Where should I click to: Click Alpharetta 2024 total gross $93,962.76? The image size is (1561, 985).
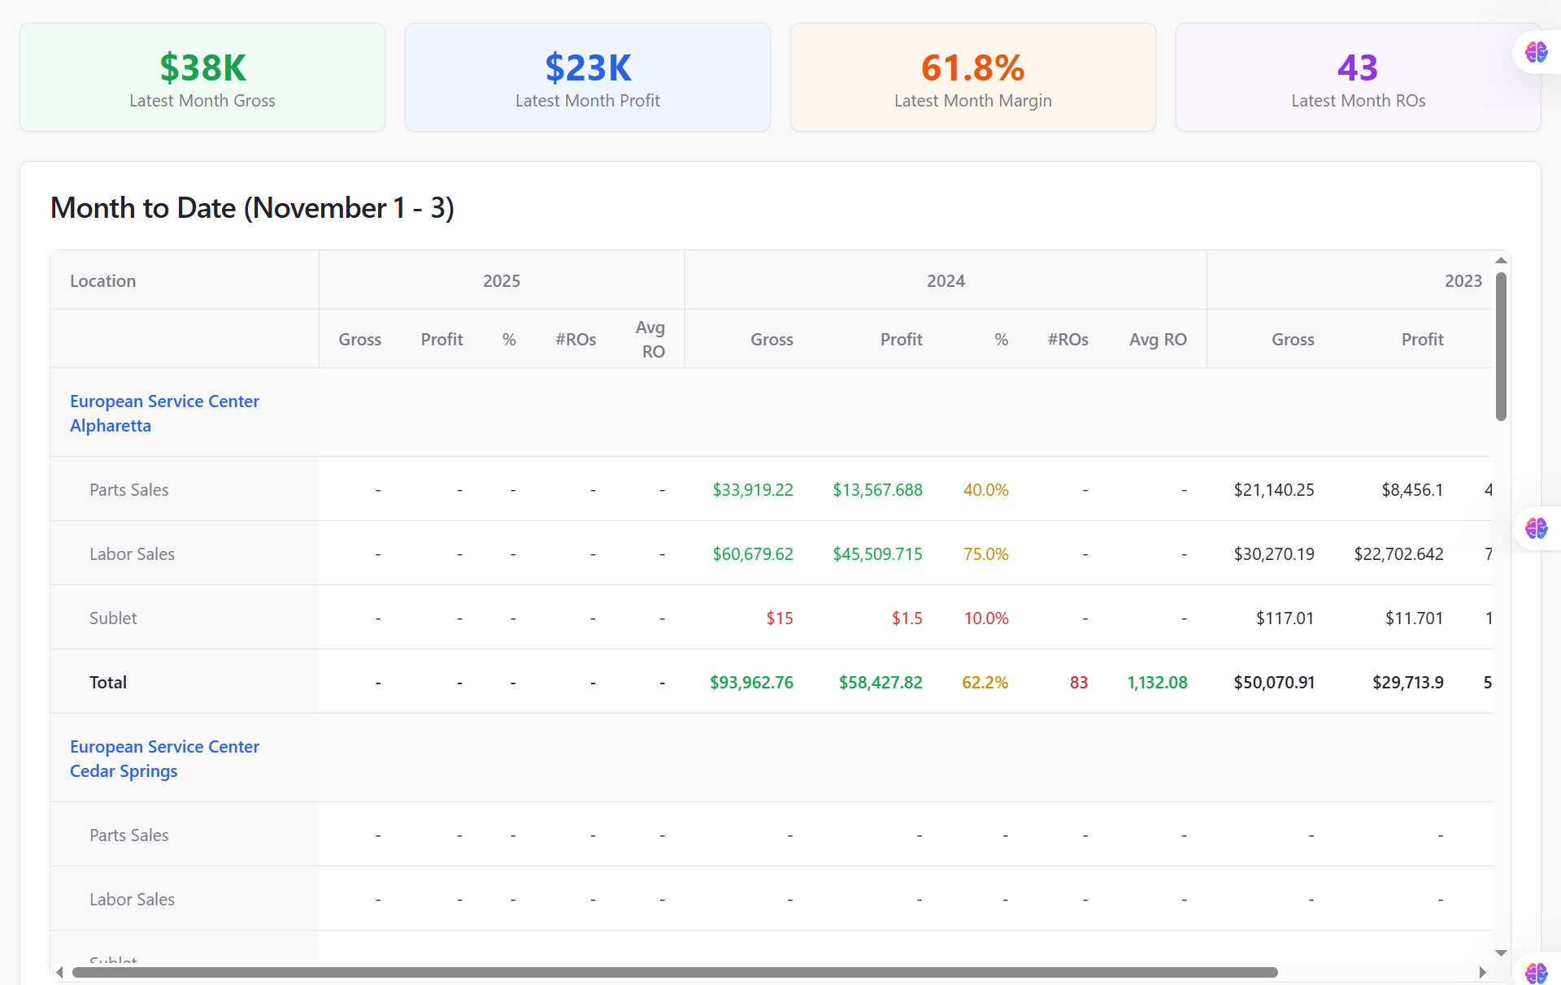(751, 682)
